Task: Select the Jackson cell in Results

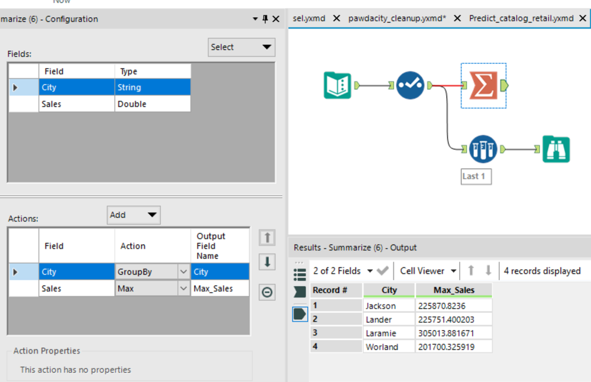Action: tap(389, 306)
